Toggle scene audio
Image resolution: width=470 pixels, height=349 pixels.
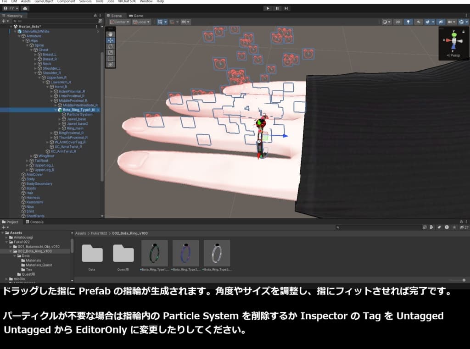pos(418,22)
